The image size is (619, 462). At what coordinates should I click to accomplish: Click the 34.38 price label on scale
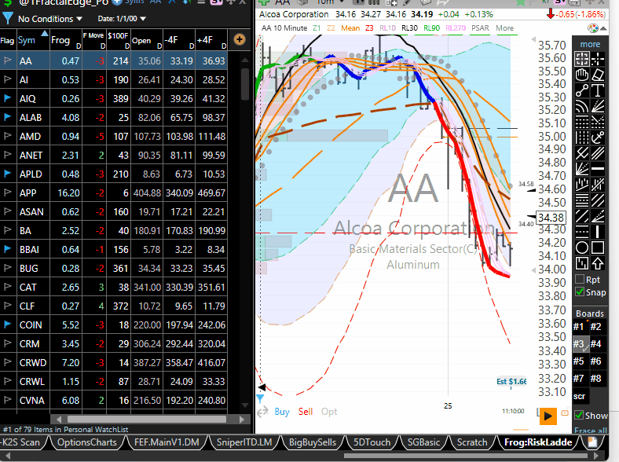point(551,218)
